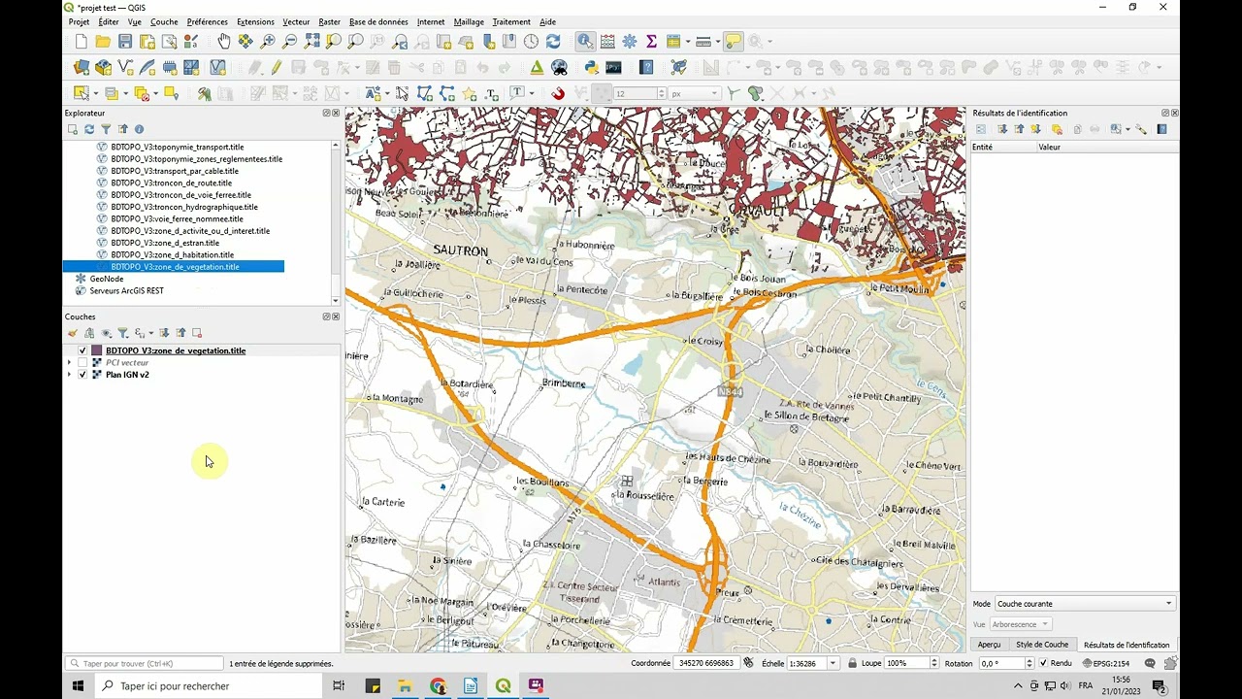
Task: Click the Zoom Full extent icon
Action: [311, 42]
